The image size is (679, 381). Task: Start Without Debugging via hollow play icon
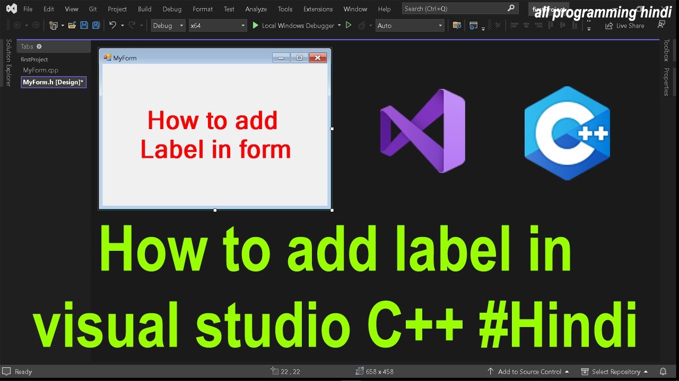(349, 25)
